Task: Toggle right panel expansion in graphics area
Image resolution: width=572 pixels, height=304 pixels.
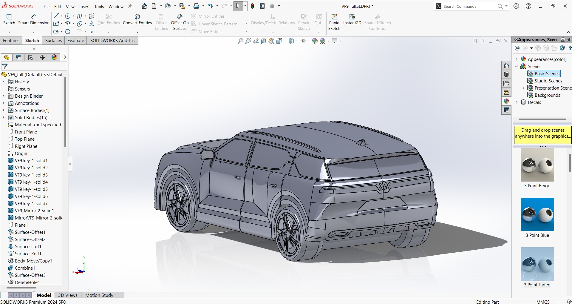Action: coord(483,41)
